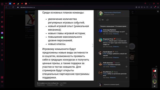Open sidebar three-dots settings at bottom
The height and width of the screenshot is (90, 160).
click(x=2, y=86)
